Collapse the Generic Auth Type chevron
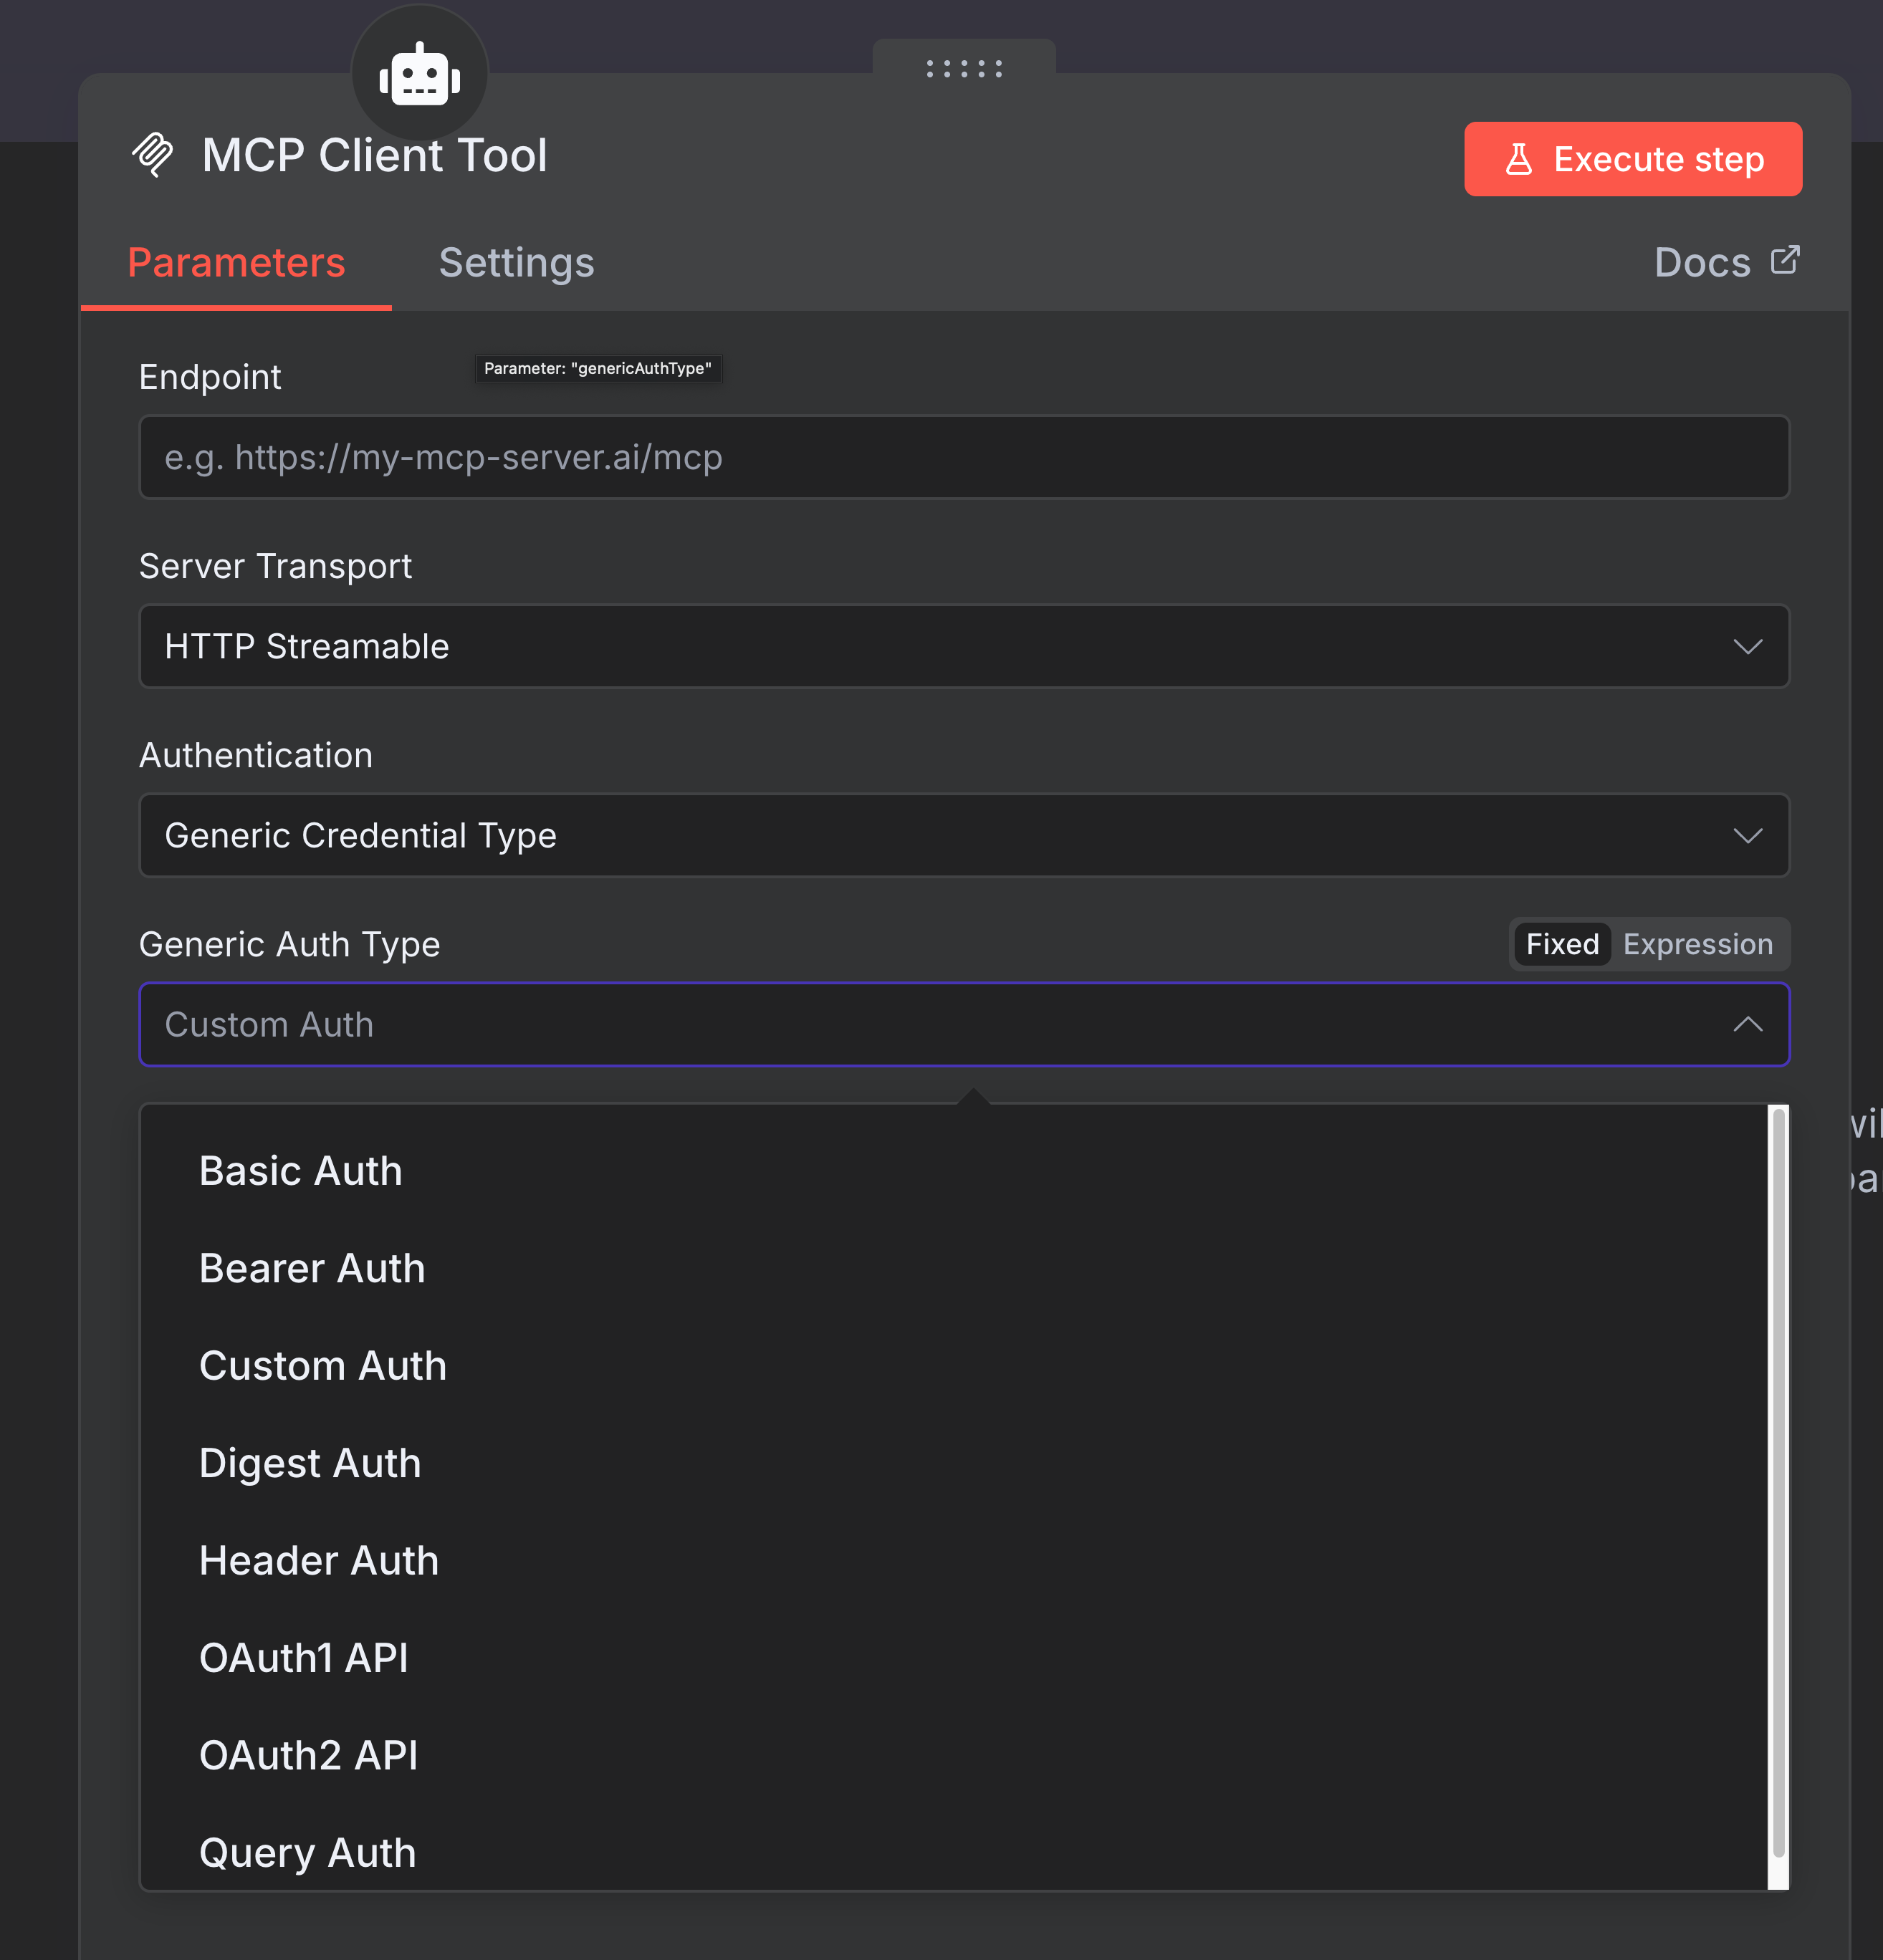Screen dimensions: 1883x1960 click(1748, 1024)
